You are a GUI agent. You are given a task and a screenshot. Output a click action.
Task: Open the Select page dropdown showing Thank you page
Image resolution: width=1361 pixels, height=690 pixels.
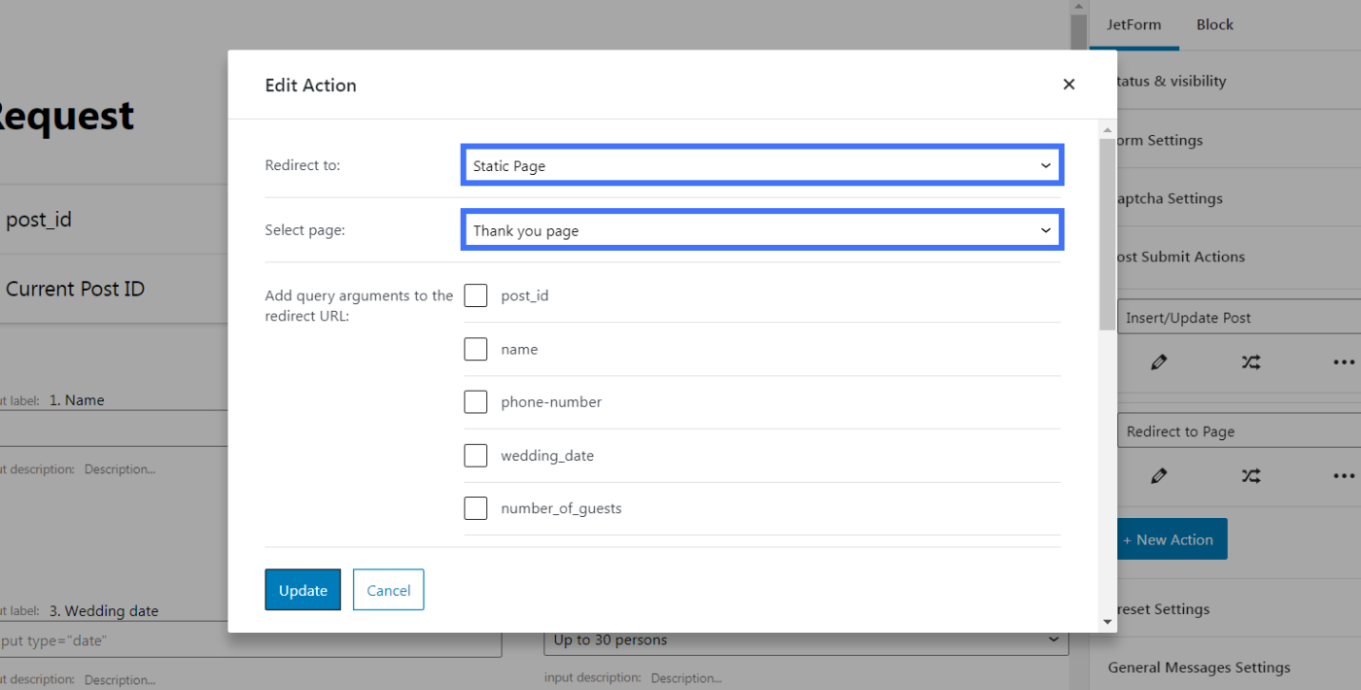[761, 229]
